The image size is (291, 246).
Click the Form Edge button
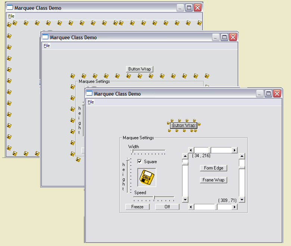213,168
